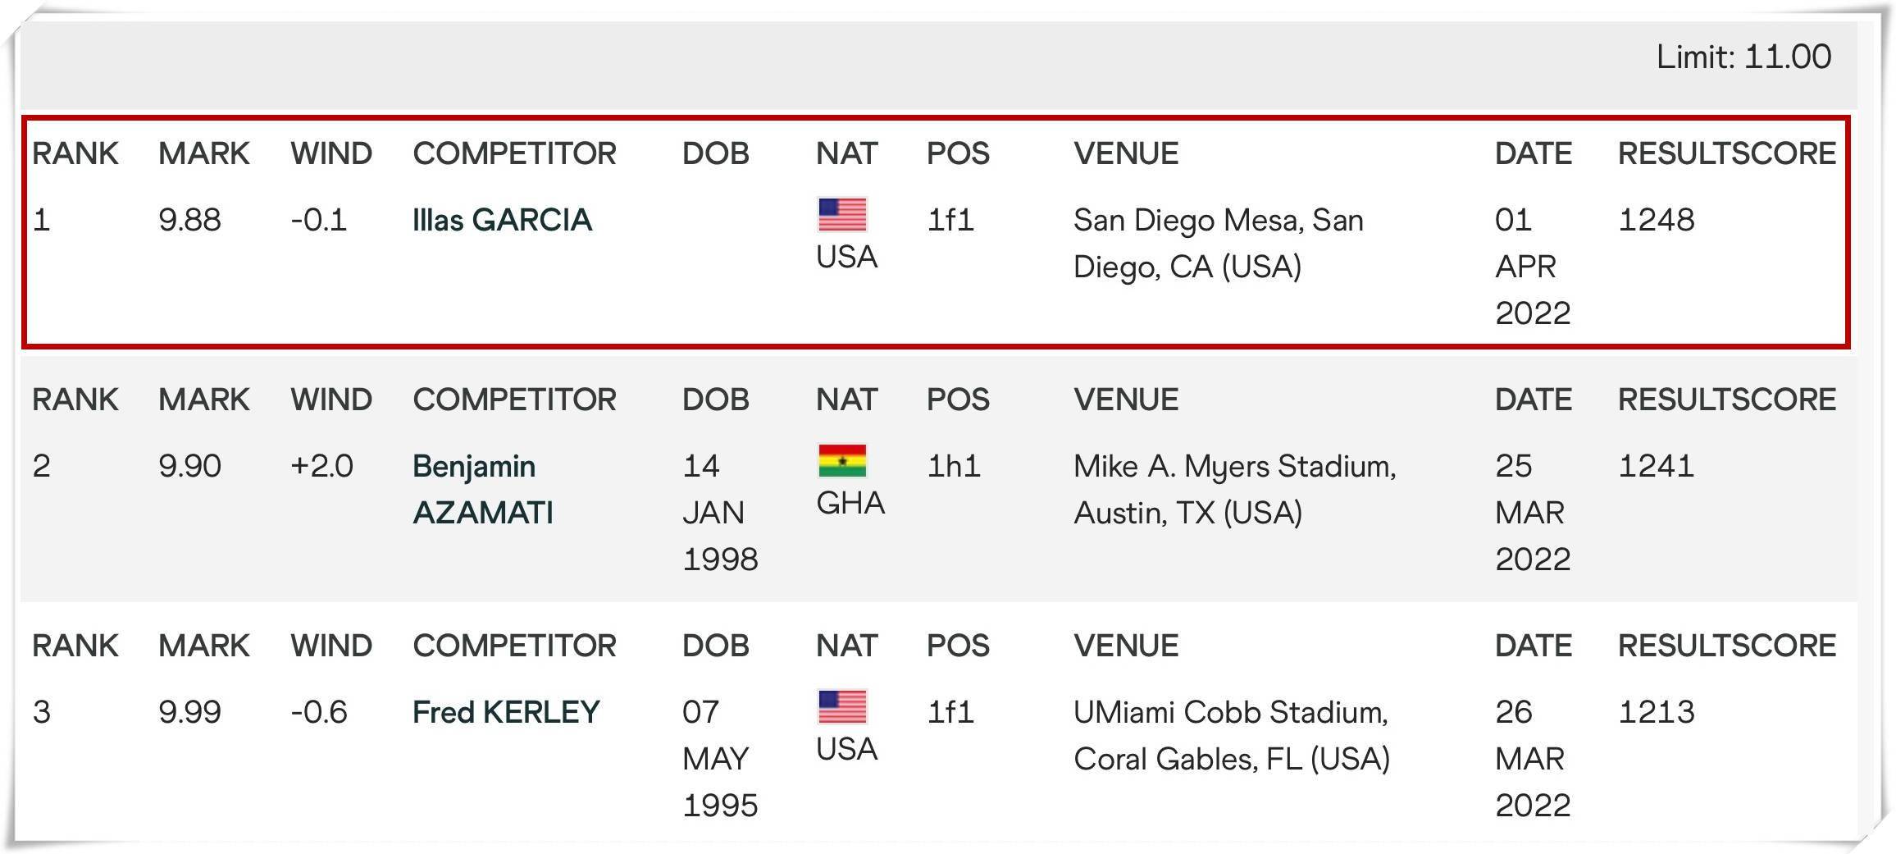Click the Limit: 11.00 label
The image size is (1896, 854).
click(1743, 57)
